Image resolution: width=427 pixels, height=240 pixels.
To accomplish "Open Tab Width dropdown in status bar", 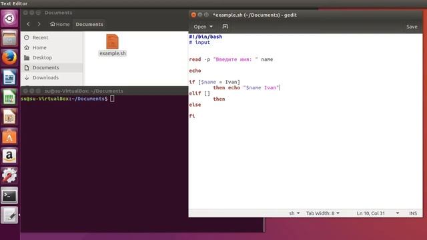I will [x=323, y=213].
